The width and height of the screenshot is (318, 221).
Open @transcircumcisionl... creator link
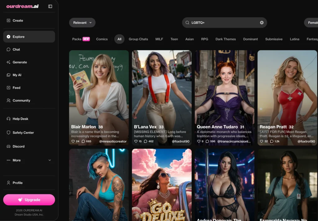point(234,142)
